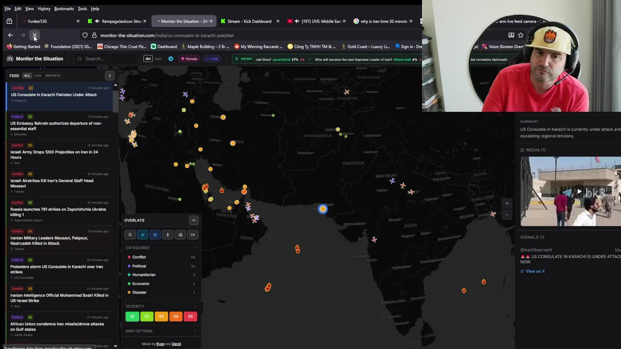Collapse the Severity section chevron
621x349 pixels.
click(195, 306)
